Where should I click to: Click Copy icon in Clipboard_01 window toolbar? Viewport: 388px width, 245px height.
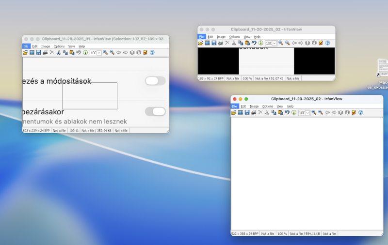click(x=65, y=52)
